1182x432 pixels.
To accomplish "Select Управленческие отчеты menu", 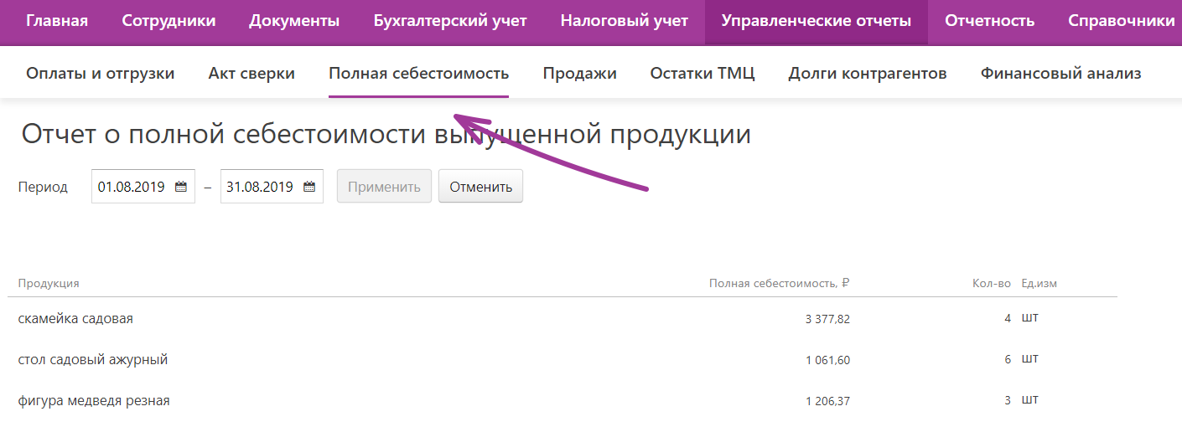I will pos(817,22).
